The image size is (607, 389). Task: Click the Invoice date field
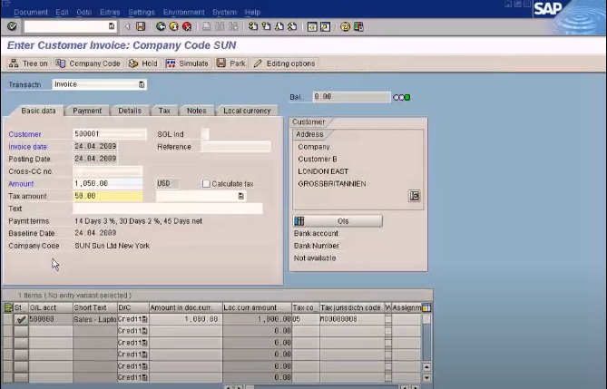click(95, 147)
